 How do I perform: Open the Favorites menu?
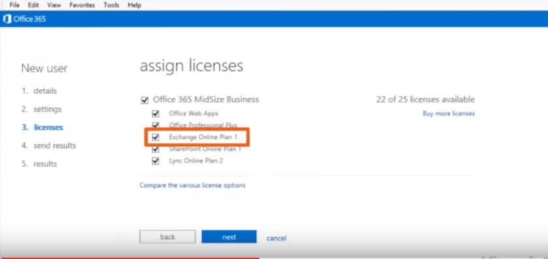(x=82, y=5)
